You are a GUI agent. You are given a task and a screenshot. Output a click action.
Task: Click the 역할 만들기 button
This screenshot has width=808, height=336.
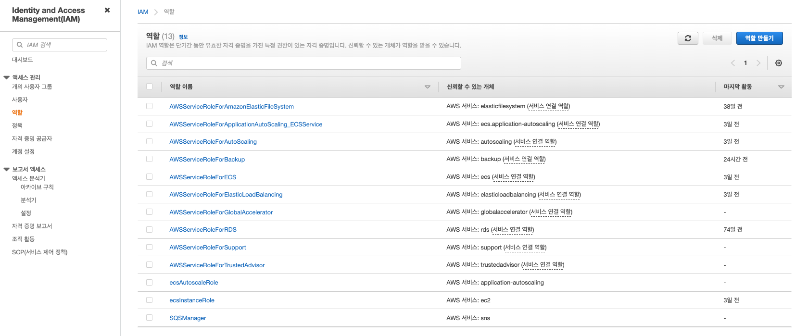click(x=759, y=38)
